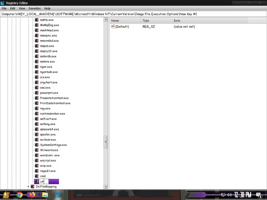The height and width of the screenshot is (200, 267).
Task: Select the SystemSettings.exe key
Action: point(53,145)
